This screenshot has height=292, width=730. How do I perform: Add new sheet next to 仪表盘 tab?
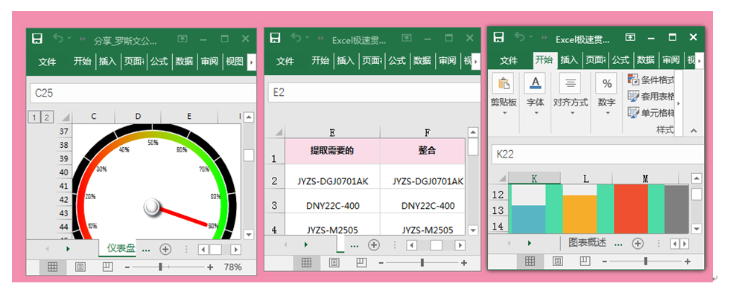coord(165,250)
